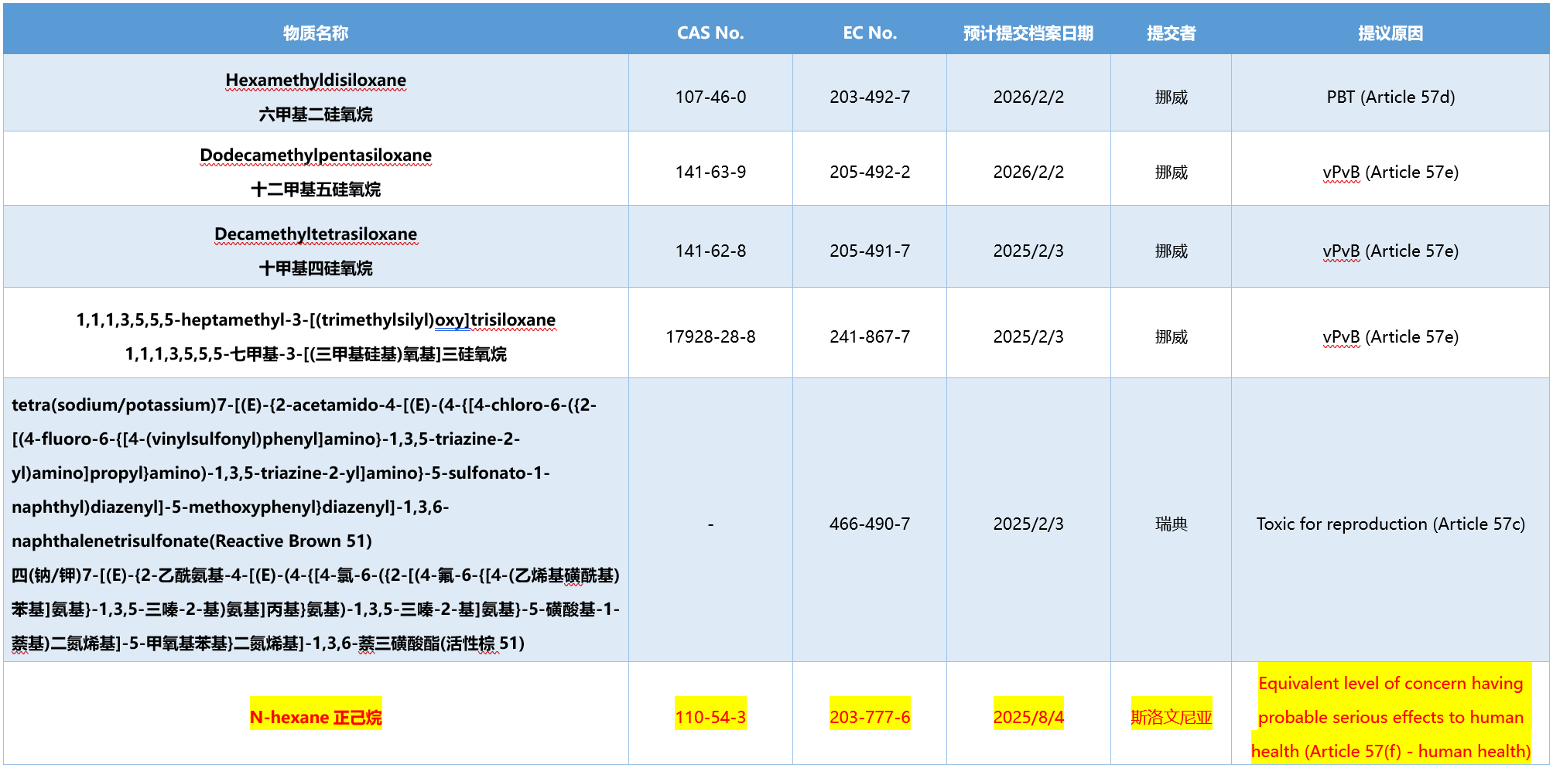Click the highlighted N-hexane 正己烷 entry

[316, 716]
